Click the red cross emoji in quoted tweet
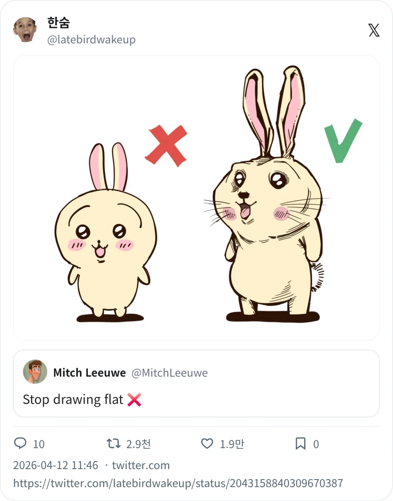This screenshot has height=501, width=393. 134,399
